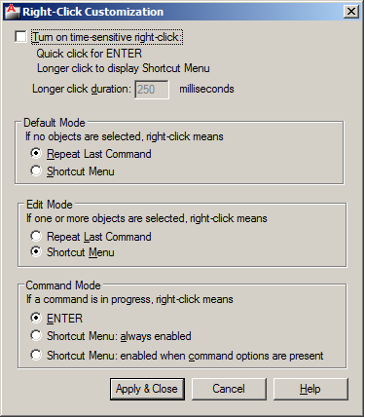Click the Longer click duration field

pyautogui.click(x=152, y=90)
